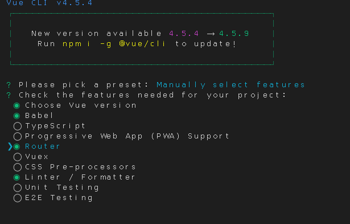Click the green question mark before Please pick

(9, 85)
